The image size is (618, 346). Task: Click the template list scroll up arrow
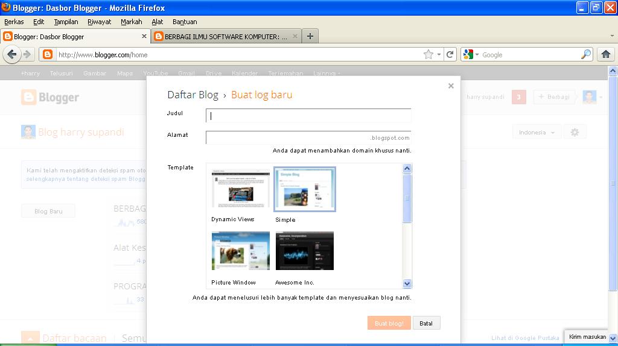(x=407, y=168)
